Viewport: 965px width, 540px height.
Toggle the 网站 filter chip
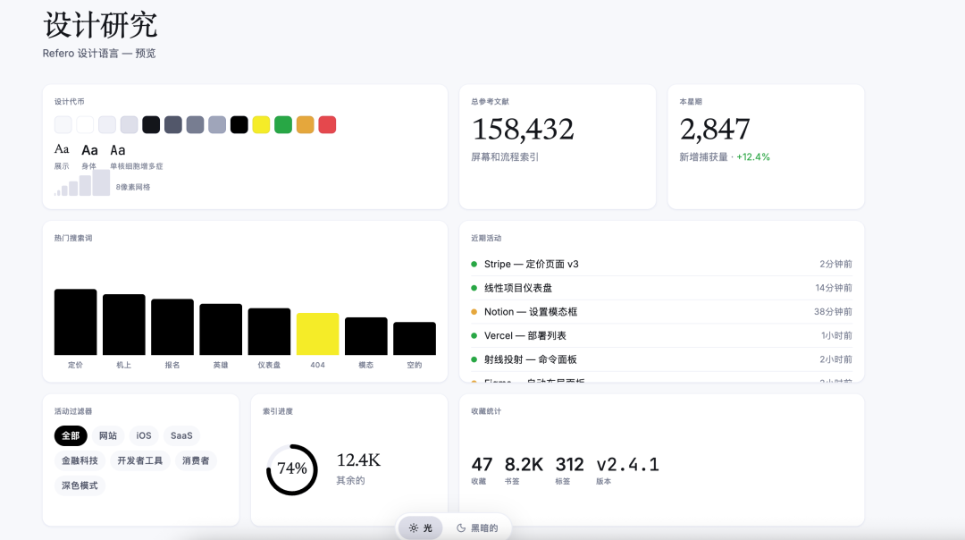tap(108, 435)
